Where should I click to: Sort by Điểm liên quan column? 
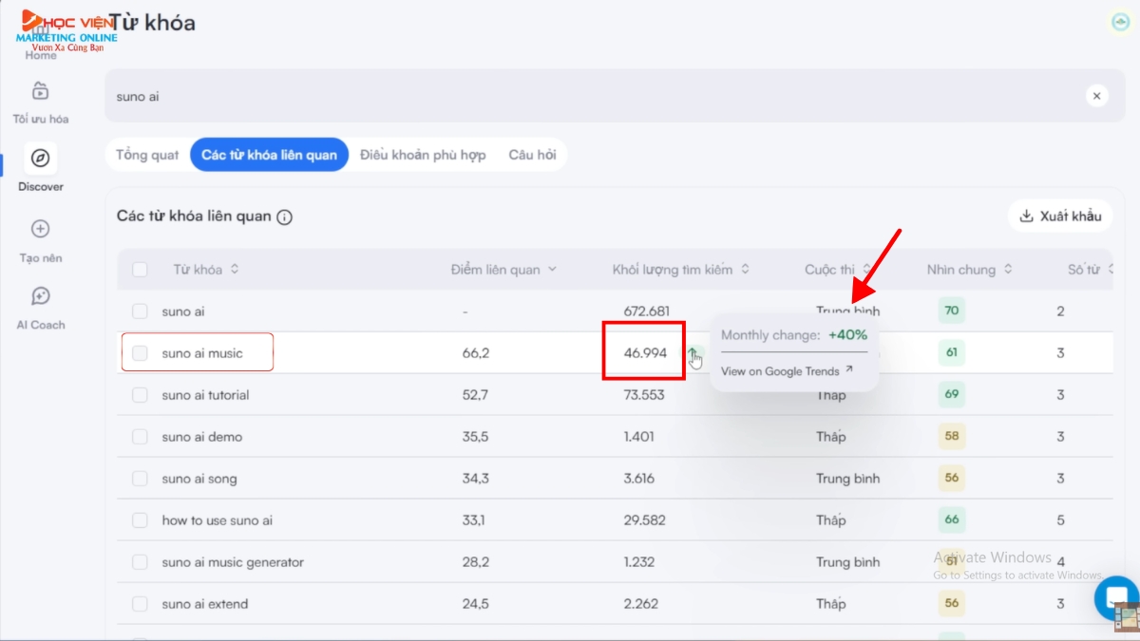503,270
